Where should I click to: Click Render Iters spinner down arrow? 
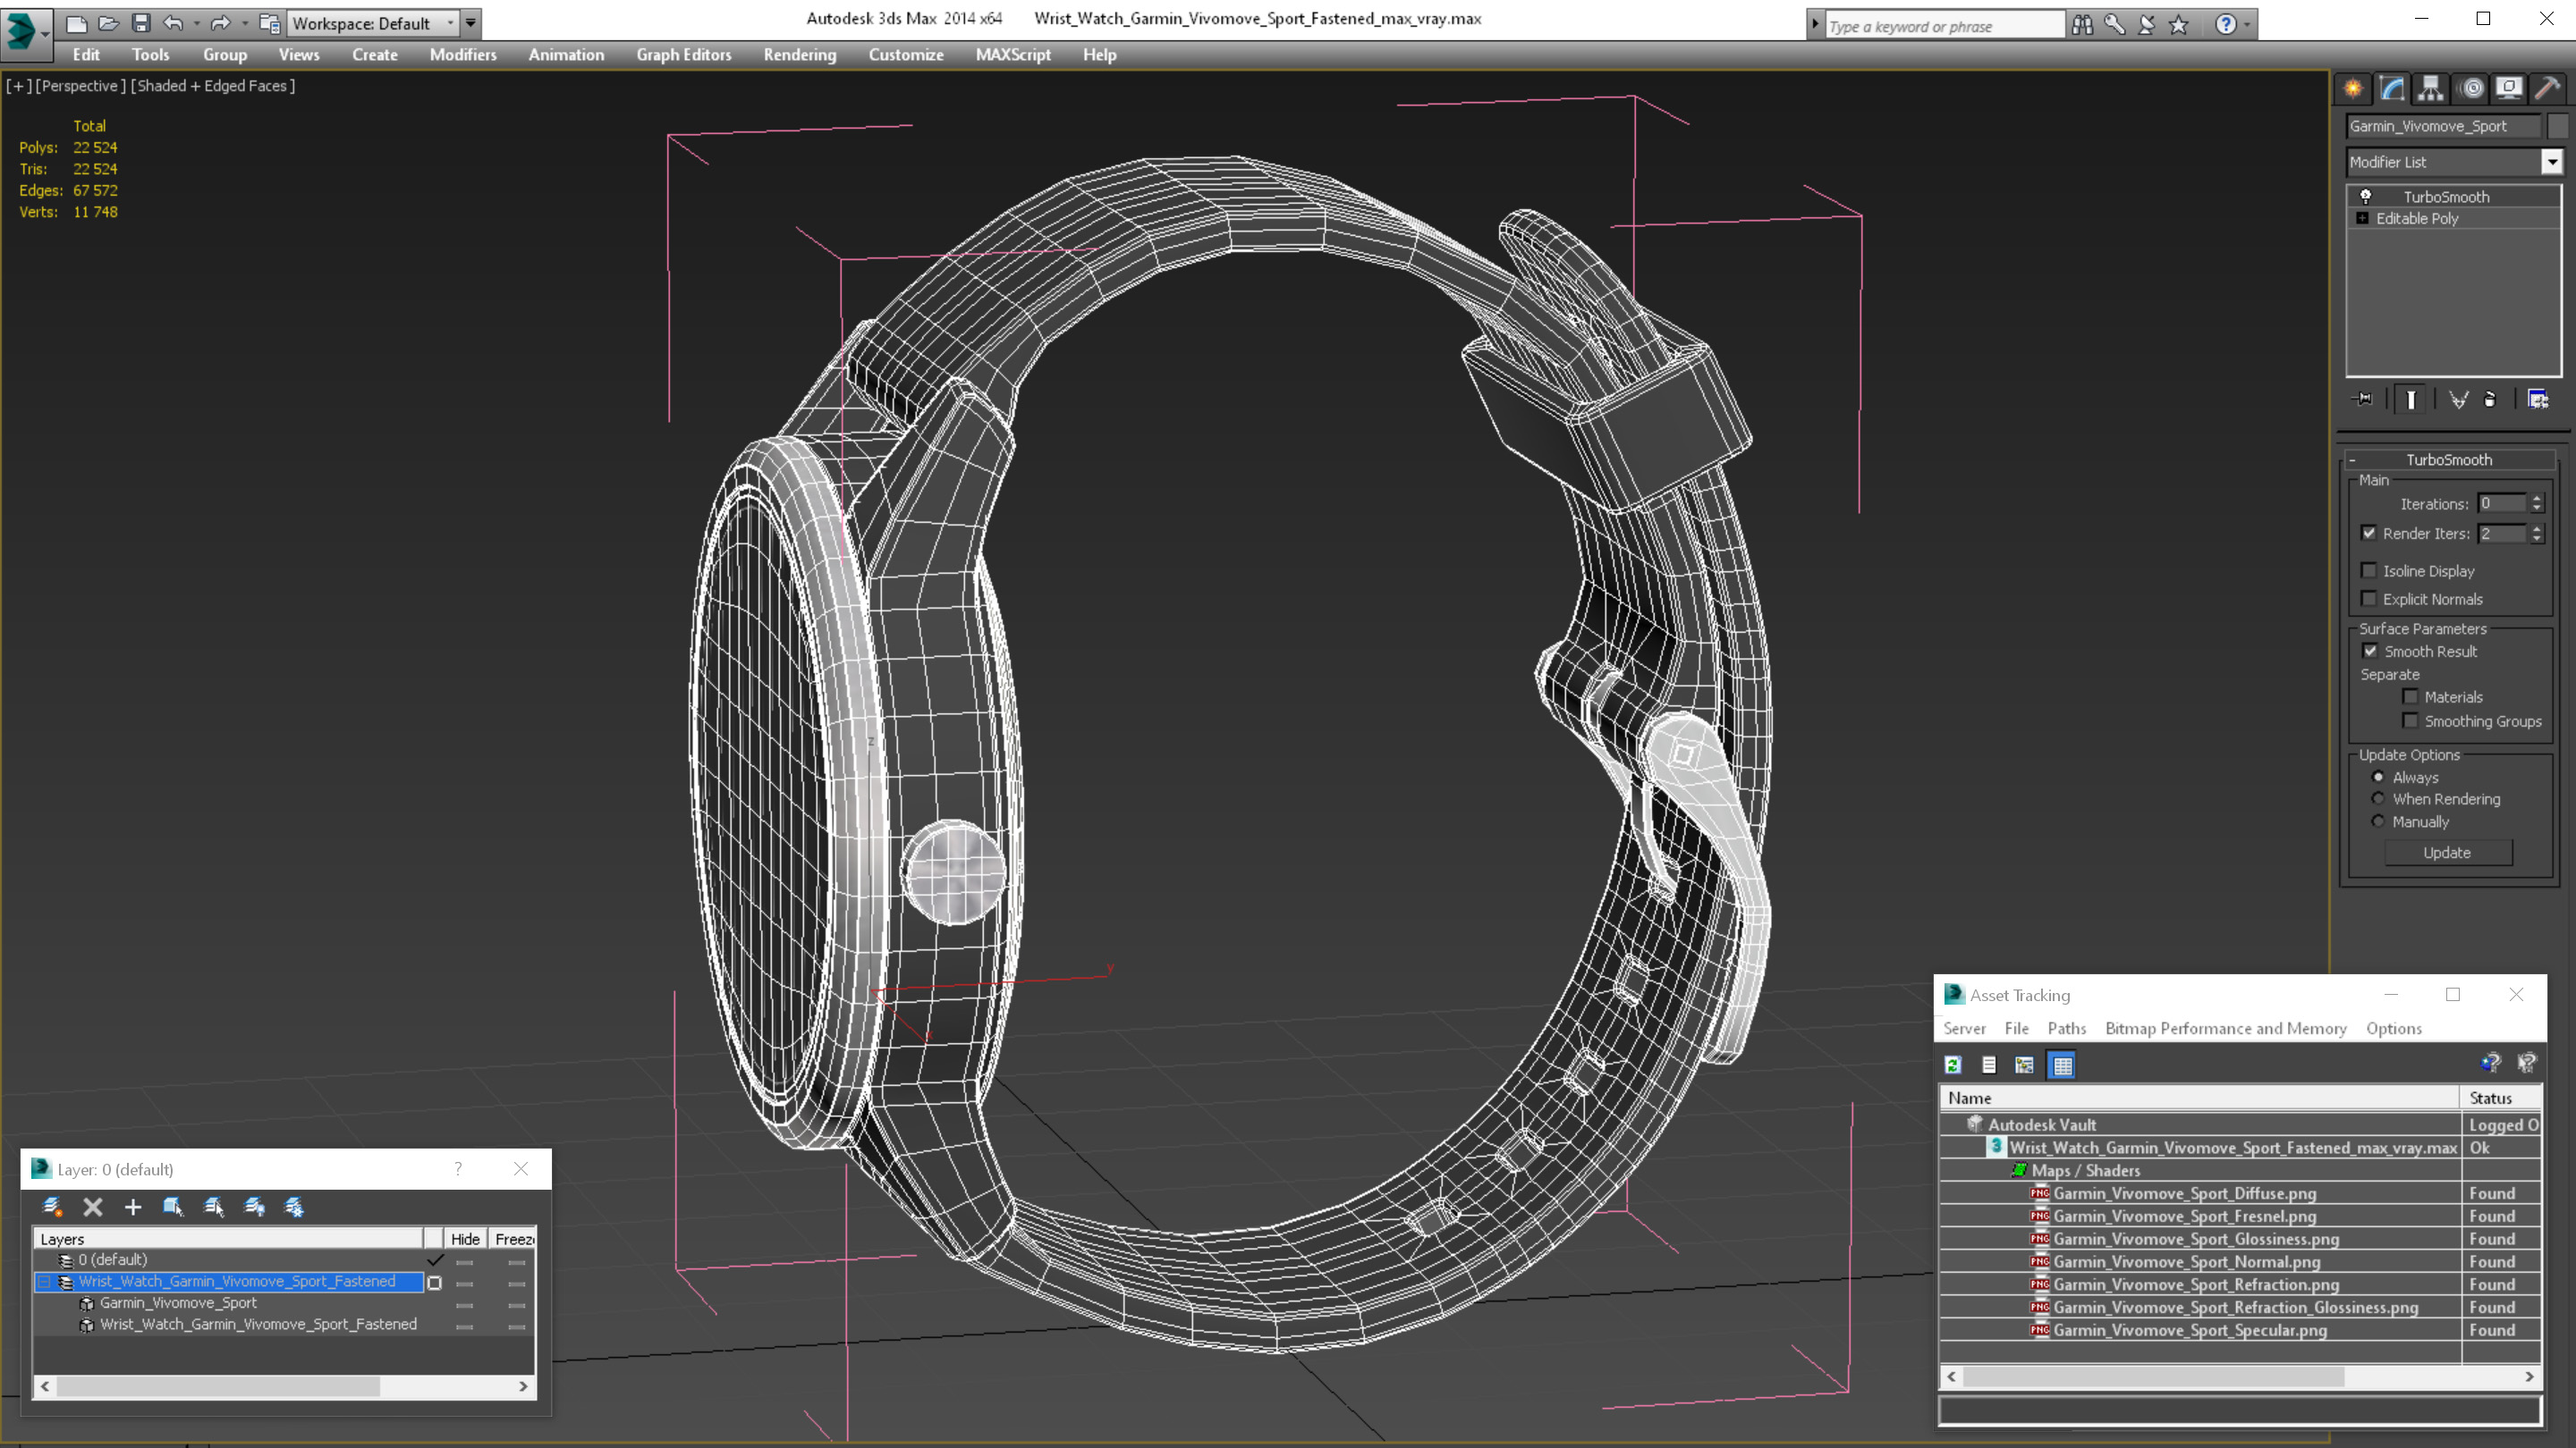(2536, 540)
